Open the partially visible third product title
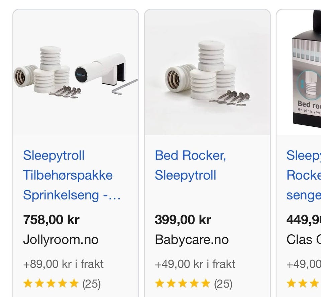 (303, 175)
